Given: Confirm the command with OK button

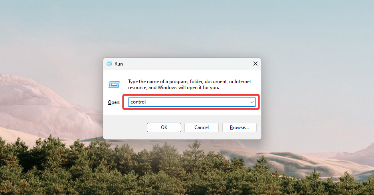Looking at the screenshot, I should (x=164, y=127).
